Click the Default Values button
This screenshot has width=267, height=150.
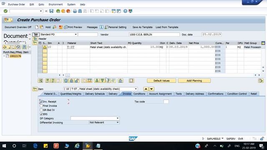click(x=161, y=80)
